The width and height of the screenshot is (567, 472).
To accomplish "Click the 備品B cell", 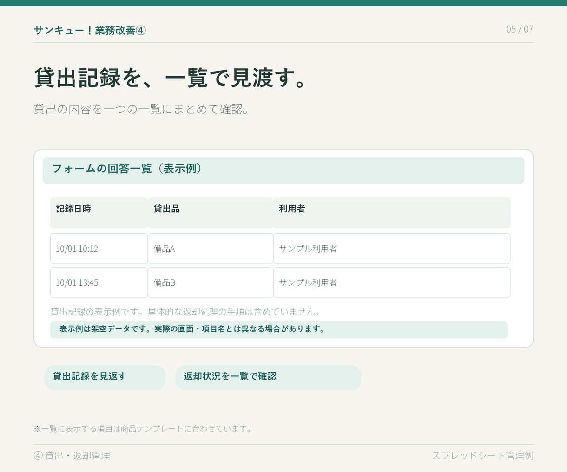I will coord(211,282).
